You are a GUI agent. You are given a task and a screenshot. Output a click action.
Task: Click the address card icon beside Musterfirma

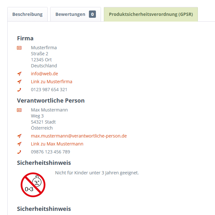(19, 48)
